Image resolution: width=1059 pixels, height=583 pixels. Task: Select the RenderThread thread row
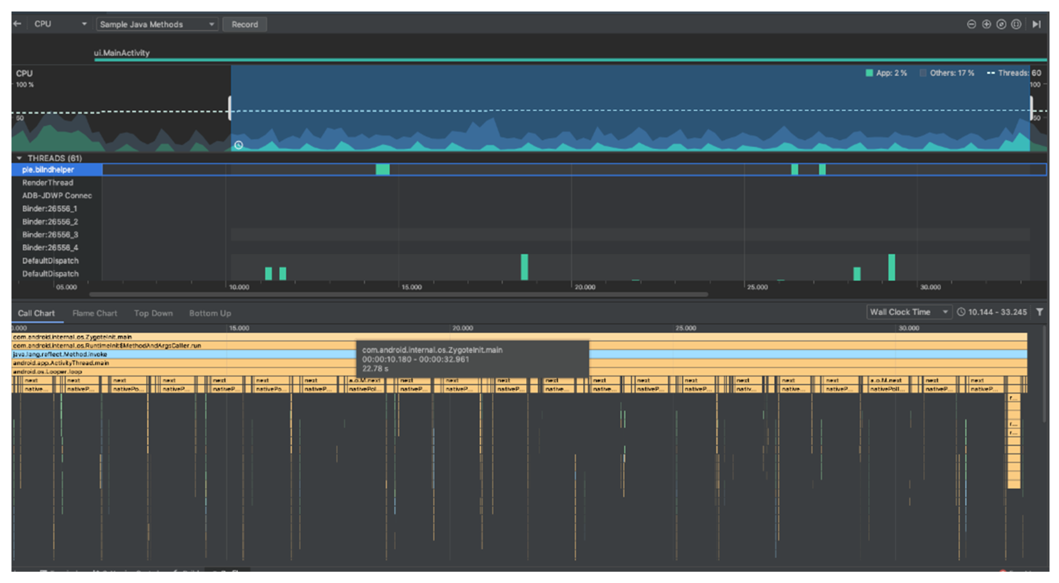[x=48, y=183]
